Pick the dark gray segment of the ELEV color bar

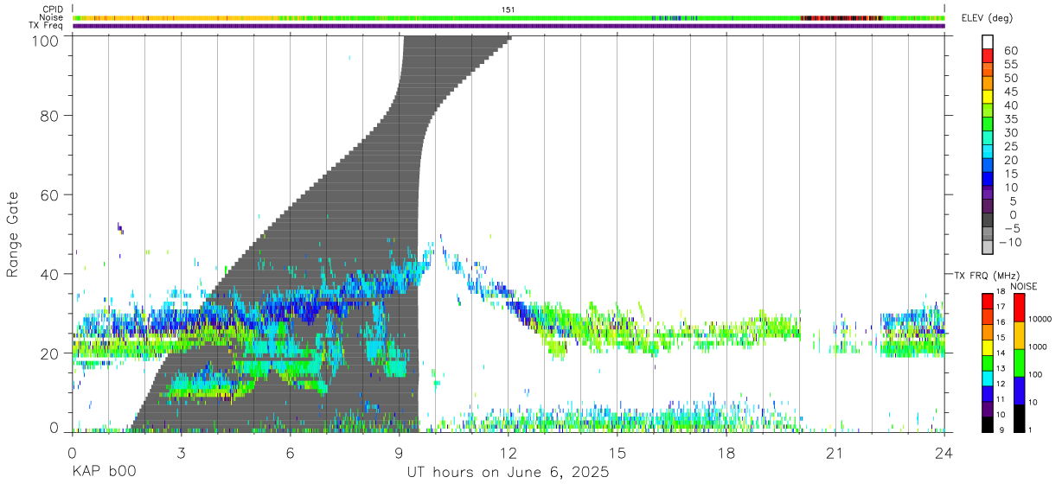tap(988, 220)
